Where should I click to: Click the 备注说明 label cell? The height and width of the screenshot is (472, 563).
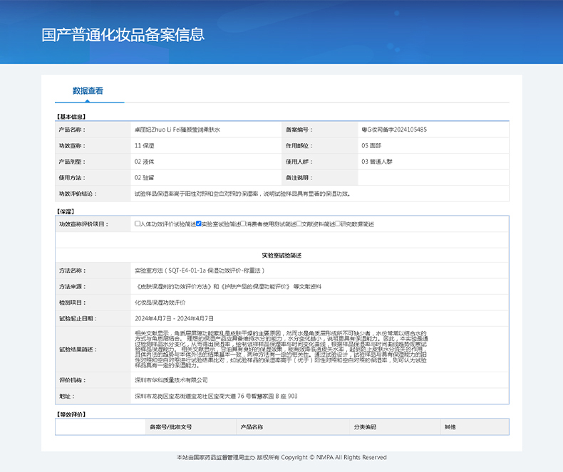(320, 177)
